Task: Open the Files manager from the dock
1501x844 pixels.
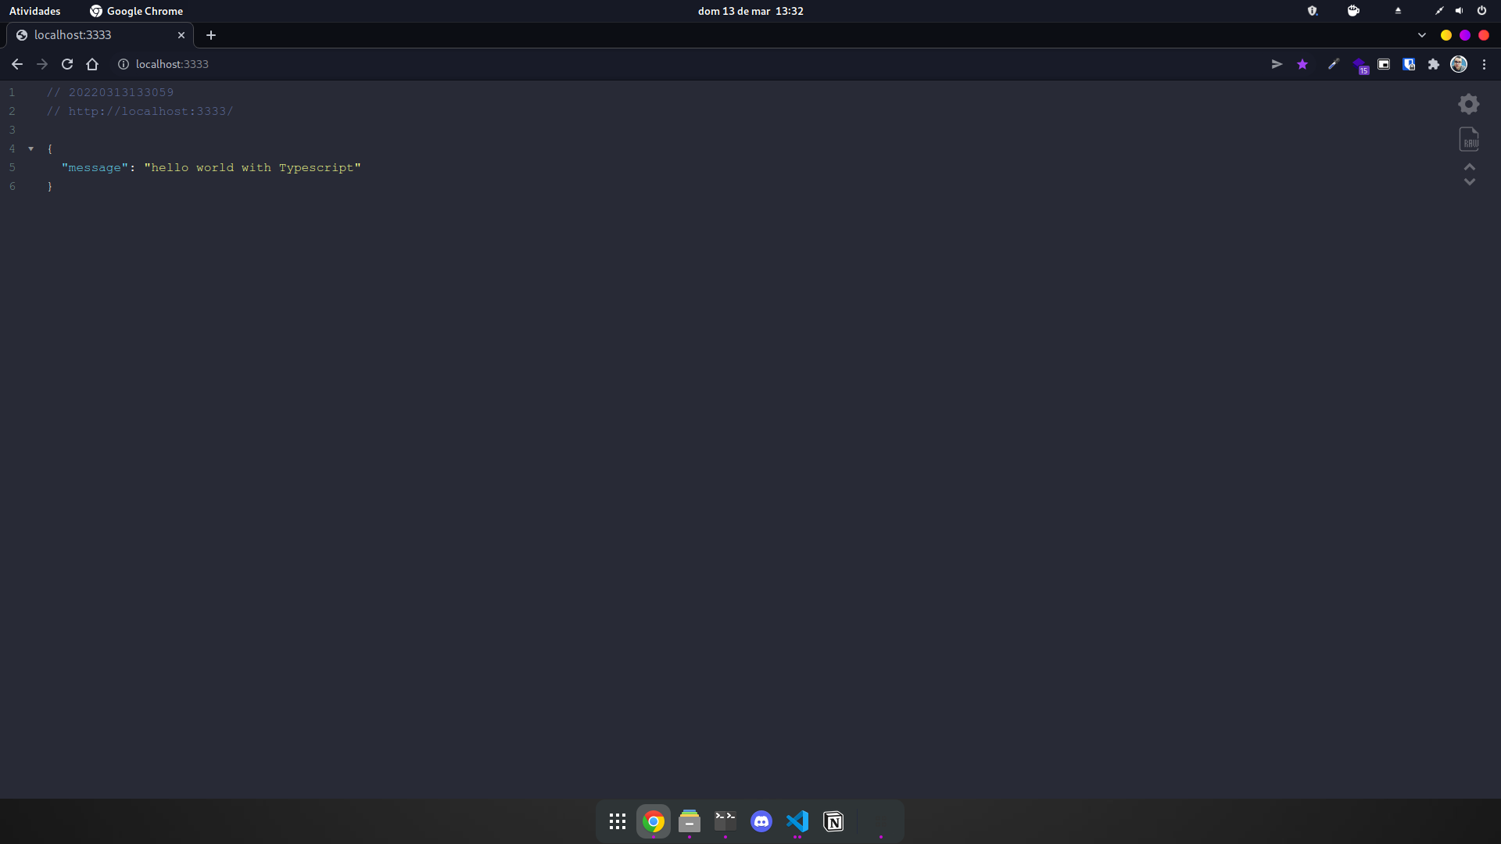Action: coord(690,821)
